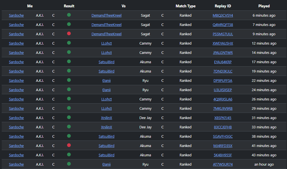Click the Match Type column header

(186, 6)
